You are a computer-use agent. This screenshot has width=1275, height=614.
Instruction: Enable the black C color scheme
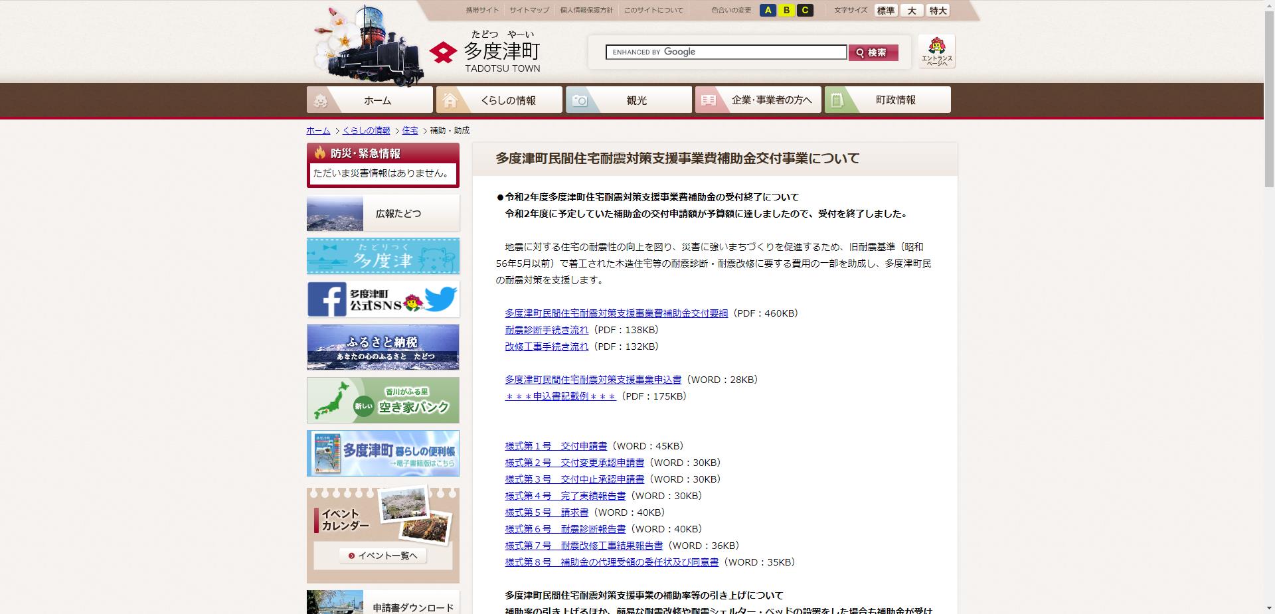[x=805, y=10]
